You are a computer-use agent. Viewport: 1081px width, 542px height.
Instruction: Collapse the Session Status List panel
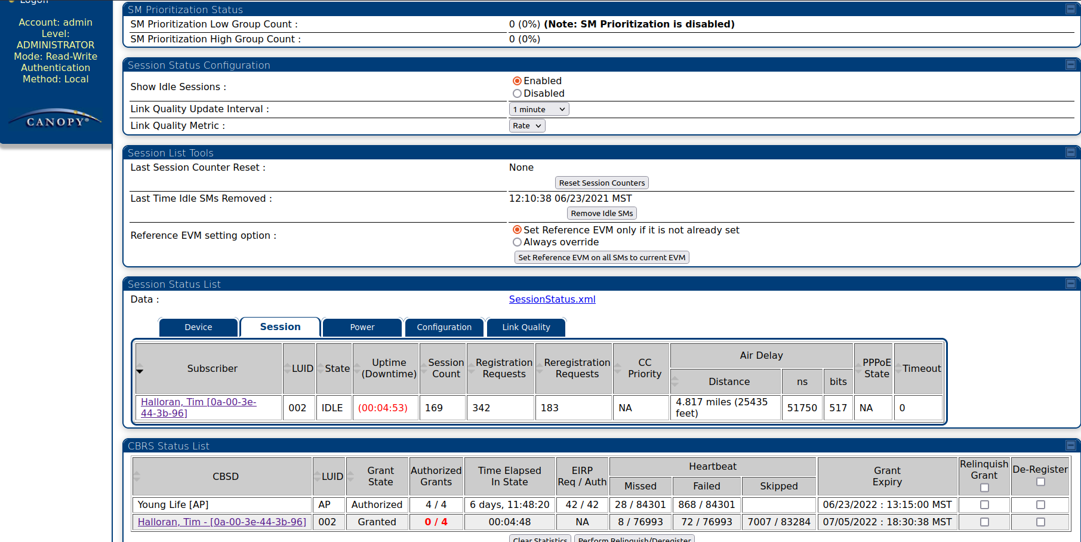tap(1070, 284)
